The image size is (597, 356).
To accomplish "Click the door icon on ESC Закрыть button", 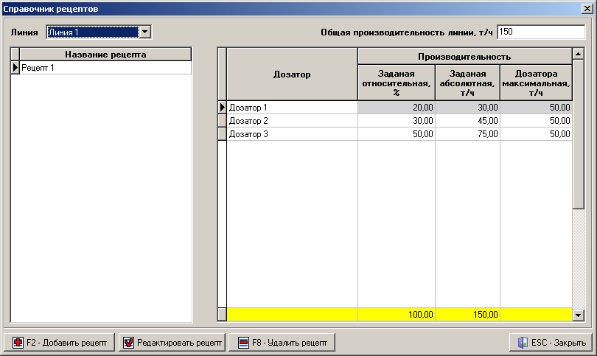I will click(x=521, y=343).
